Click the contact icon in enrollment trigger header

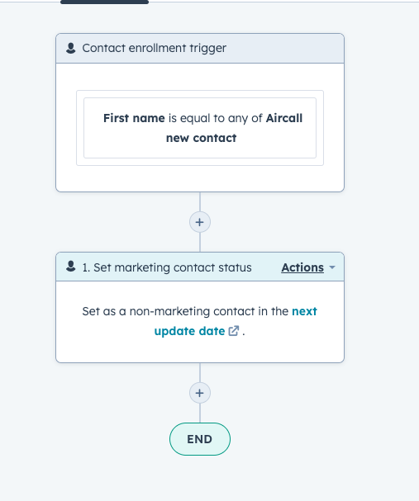point(71,48)
